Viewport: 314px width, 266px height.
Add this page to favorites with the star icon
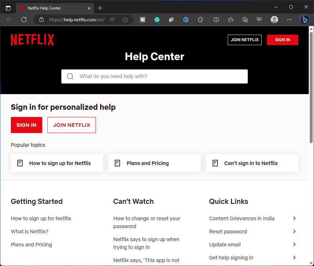[x=125, y=20]
